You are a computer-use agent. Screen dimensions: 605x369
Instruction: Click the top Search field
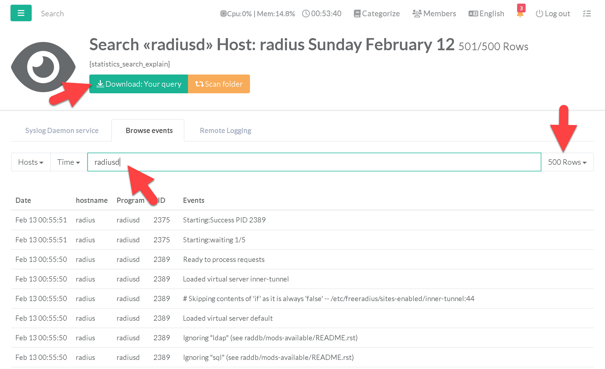click(52, 14)
